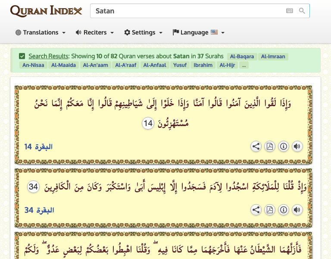Show info for Al-Baqara verse 14

coord(284,146)
